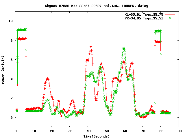Click the y-axis tick label 2
Screen dimensions: 185x139
(12, 98)
